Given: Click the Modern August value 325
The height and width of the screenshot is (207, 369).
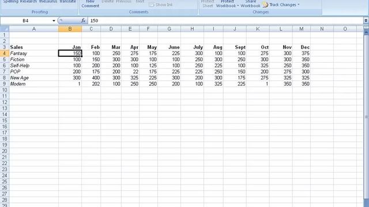Looking at the screenshot, I should [213, 84].
